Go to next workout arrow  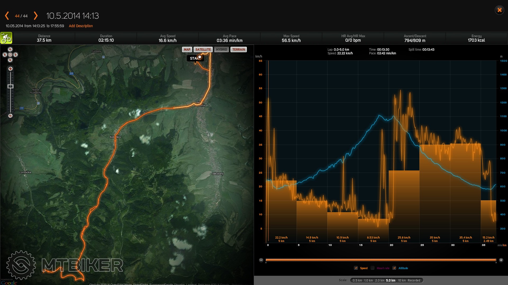point(35,16)
